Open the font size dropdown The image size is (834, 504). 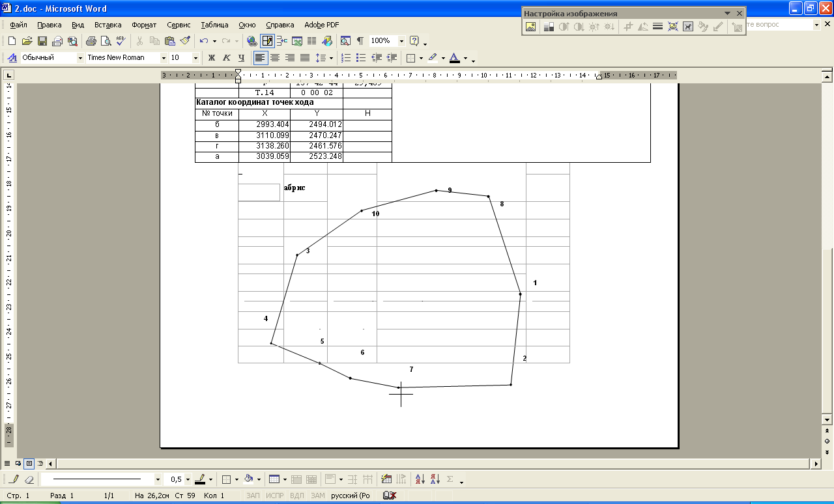click(195, 58)
